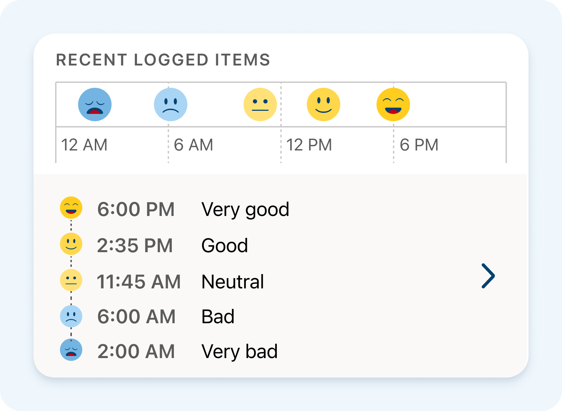Click the Recent Logged Items heading
The width and height of the screenshot is (562, 411).
[x=163, y=60]
